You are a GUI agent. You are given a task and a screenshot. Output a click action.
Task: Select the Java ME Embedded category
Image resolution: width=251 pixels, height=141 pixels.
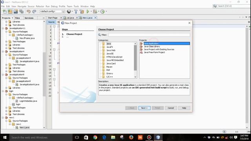[115, 60]
